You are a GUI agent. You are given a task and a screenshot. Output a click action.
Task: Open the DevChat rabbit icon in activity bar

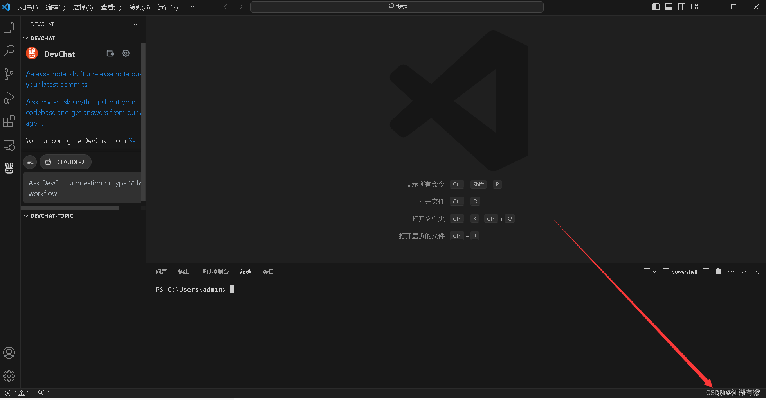point(9,168)
